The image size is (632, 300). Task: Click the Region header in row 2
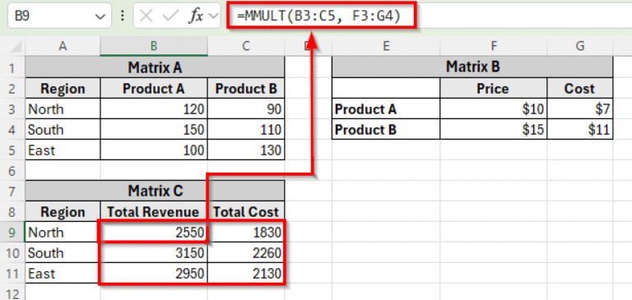(63, 88)
